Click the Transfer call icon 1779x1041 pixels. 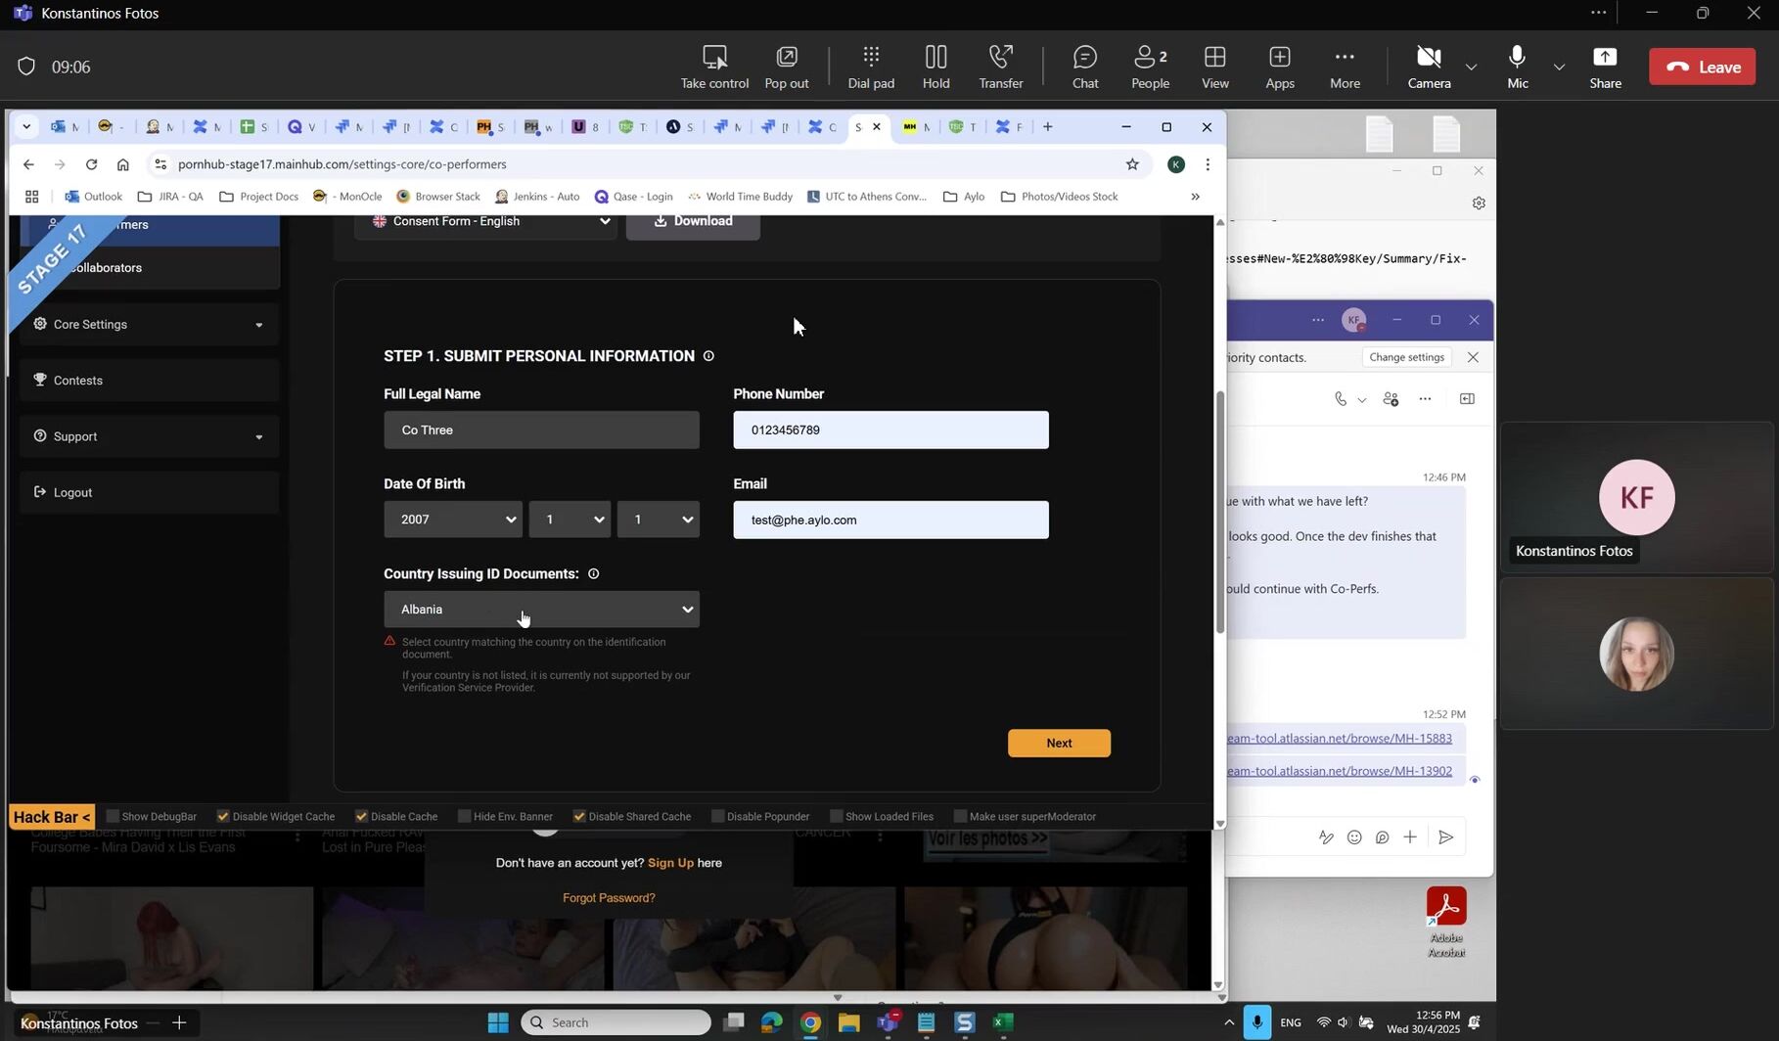pos(1000,67)
